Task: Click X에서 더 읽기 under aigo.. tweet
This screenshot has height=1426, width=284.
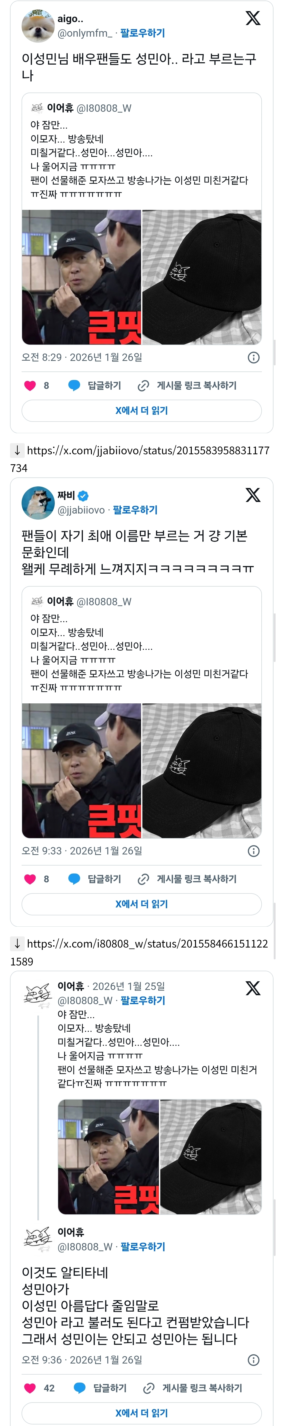Action: 141,411
